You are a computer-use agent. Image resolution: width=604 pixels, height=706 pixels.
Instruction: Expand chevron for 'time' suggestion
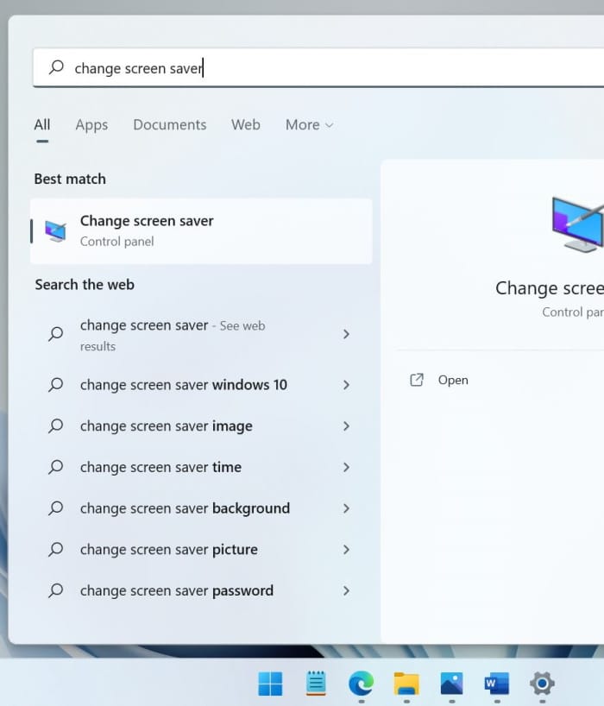point(346,468)
